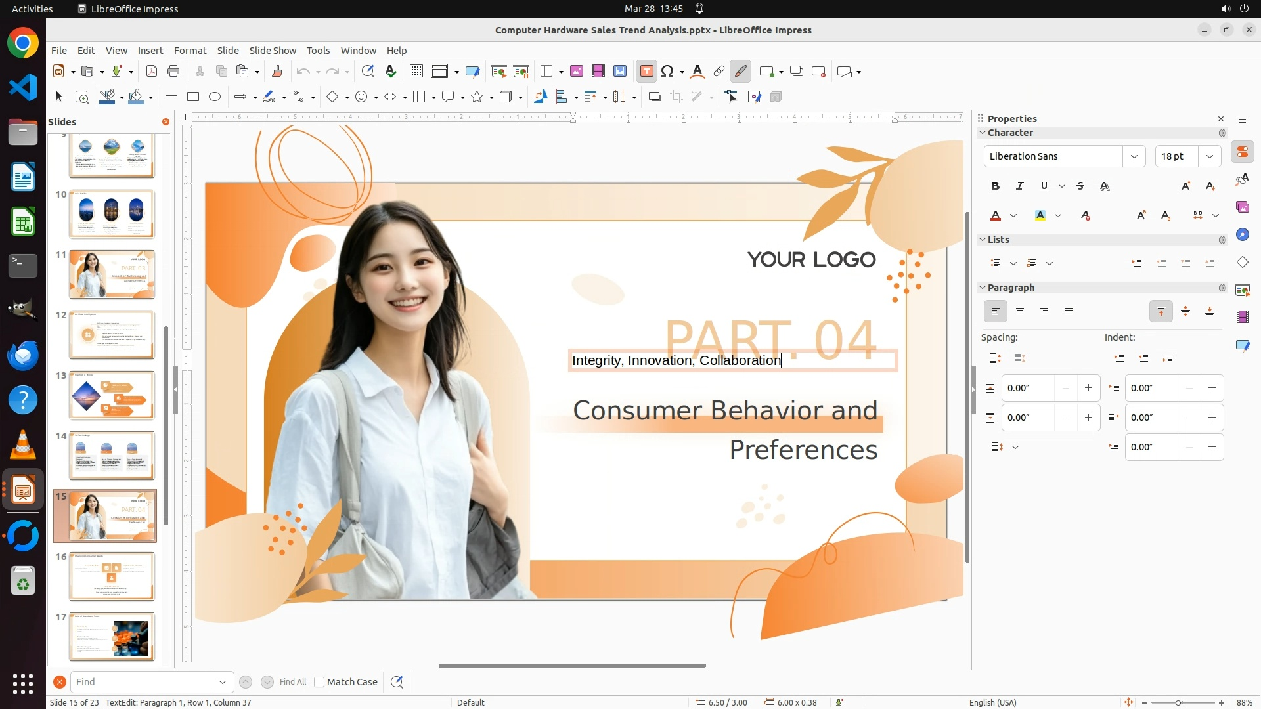Viewport: 1261px width, 709px height.
Task: Insert a special character symbol
Action: (667, 72)
